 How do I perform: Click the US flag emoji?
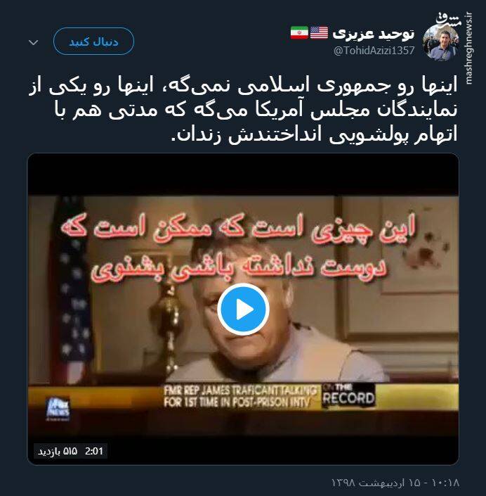319,32
